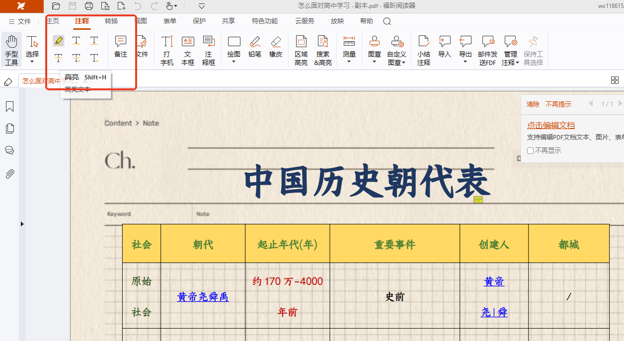The width and height of the screenshot is (624, 341).
Task: Expand the left navigation panel arrow
Action: tap(22, 224)
